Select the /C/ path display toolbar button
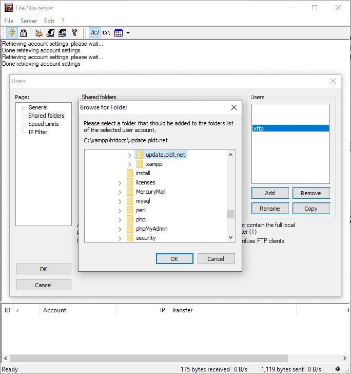The height and width of the screenshot is (374, 351). (94, 33)
